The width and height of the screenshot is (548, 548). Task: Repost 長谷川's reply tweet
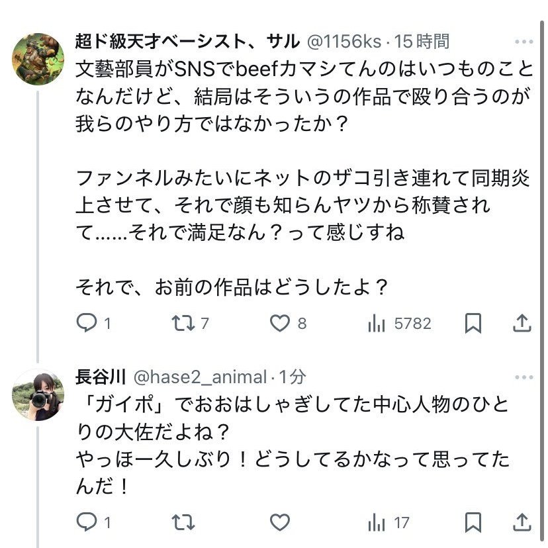point(181,523)
